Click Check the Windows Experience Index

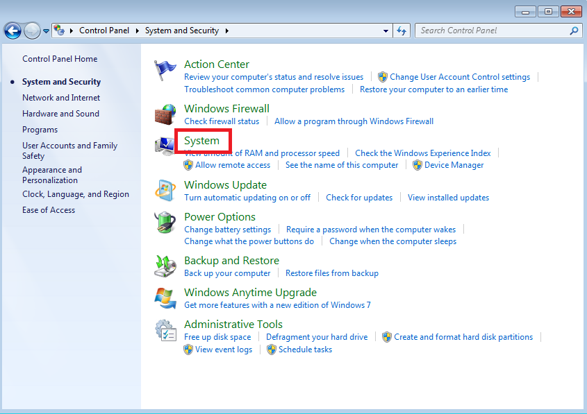tap(423, 153)
